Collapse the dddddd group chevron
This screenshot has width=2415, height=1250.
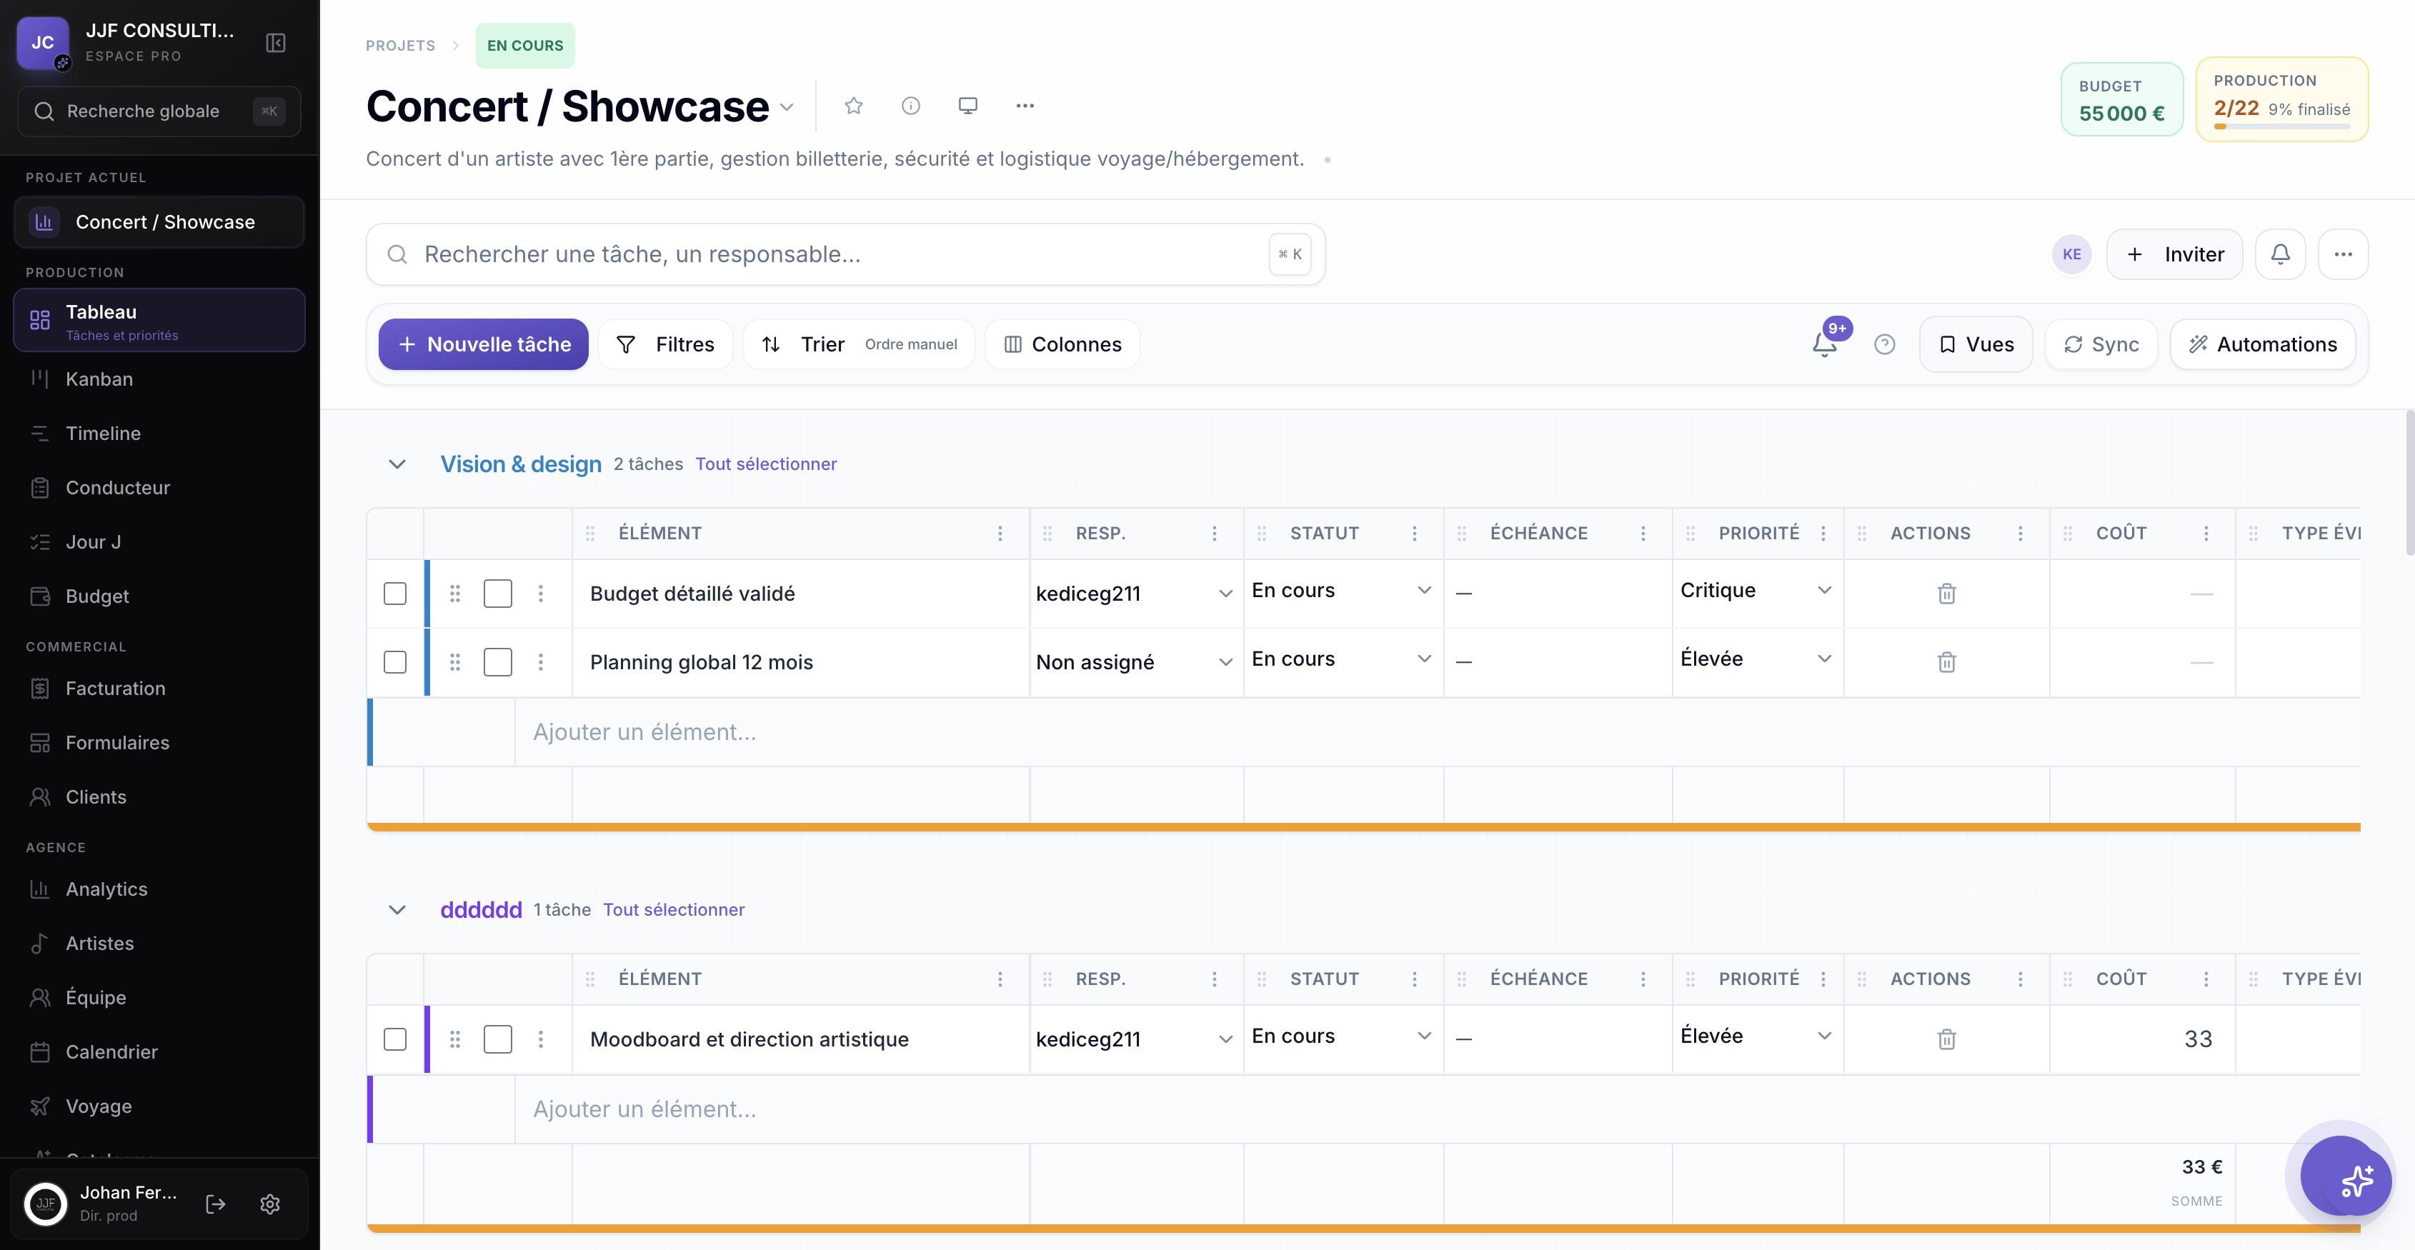click(x=397, y=910)
